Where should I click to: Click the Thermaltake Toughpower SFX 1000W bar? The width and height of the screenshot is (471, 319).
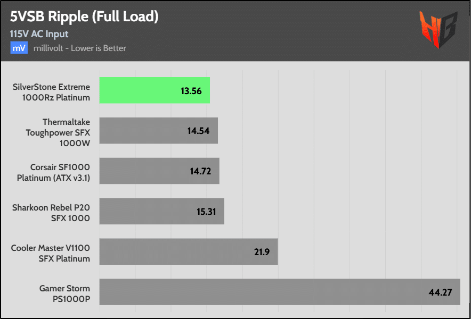pyautogui.click(x=159, y=130)
